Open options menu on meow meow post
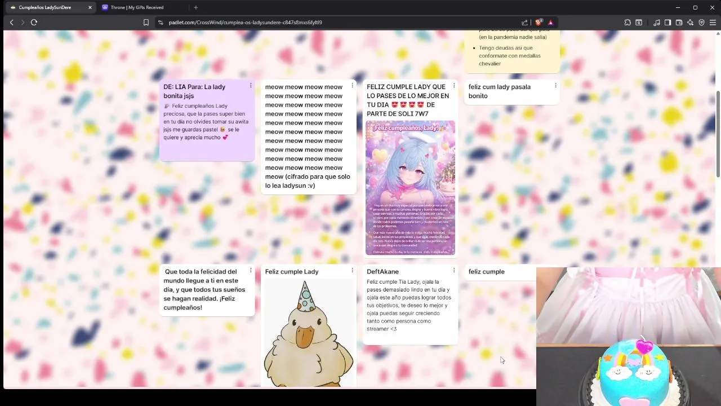The image size is (721, 406). (352, 86)
